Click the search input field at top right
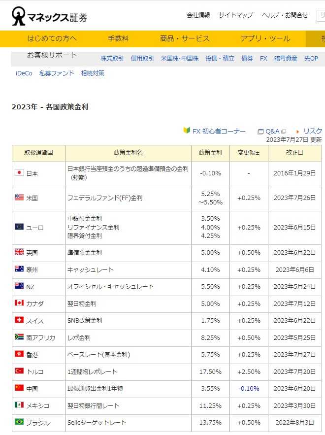 pos(321,15)
